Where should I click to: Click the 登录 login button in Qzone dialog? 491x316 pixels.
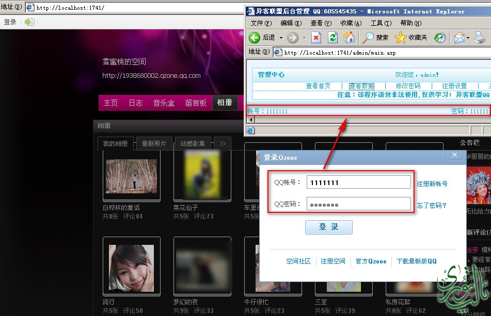[329, 227]
